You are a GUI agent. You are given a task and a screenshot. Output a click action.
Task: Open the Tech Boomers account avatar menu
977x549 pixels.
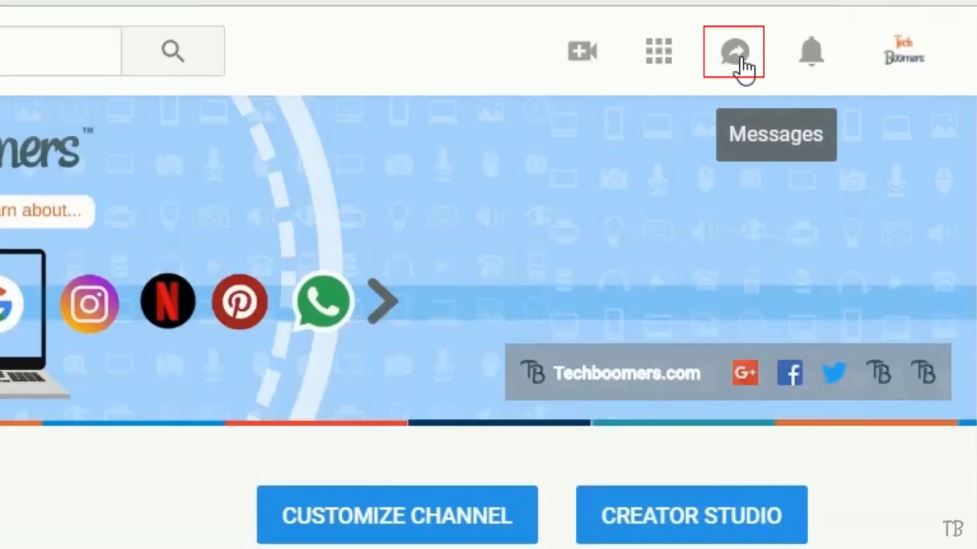click(x=904, y=51)
